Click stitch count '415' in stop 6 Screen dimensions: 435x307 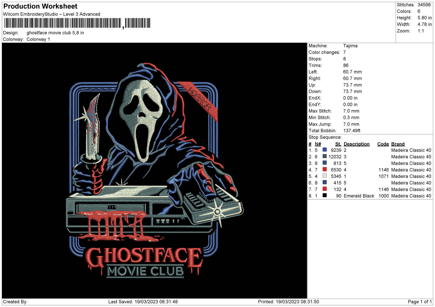pos(337,183)
